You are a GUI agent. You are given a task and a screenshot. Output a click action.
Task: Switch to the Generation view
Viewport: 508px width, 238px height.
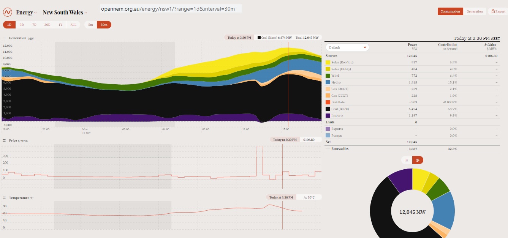click(475, 11)
